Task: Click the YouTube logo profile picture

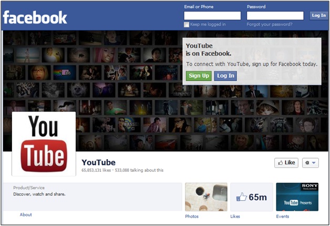Action: coord(44,143)
